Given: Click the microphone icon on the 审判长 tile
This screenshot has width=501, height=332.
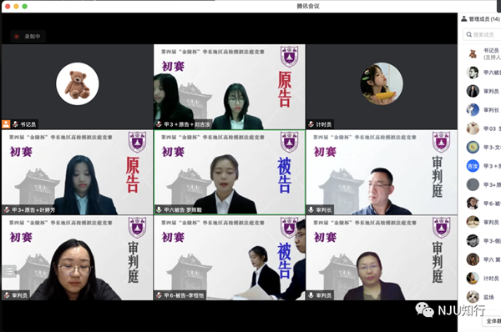Looking at the screenshot, I should coord(311,209).
